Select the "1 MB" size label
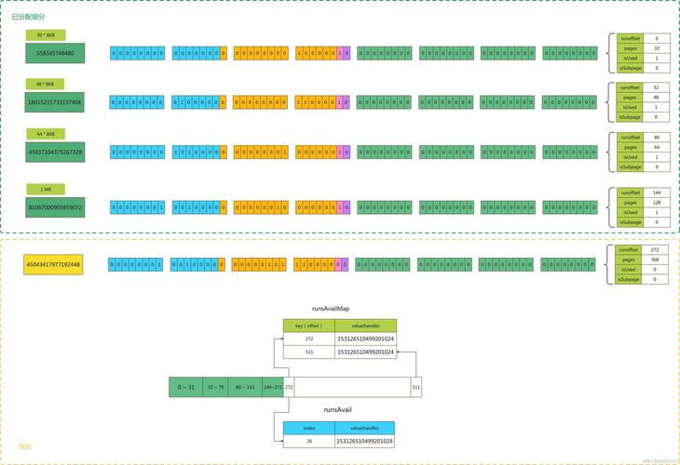The image size is (680, 465). (45, 188)
